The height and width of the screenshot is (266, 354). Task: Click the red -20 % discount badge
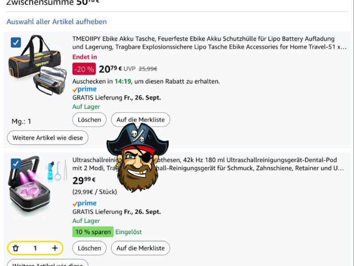coord(84,69)
